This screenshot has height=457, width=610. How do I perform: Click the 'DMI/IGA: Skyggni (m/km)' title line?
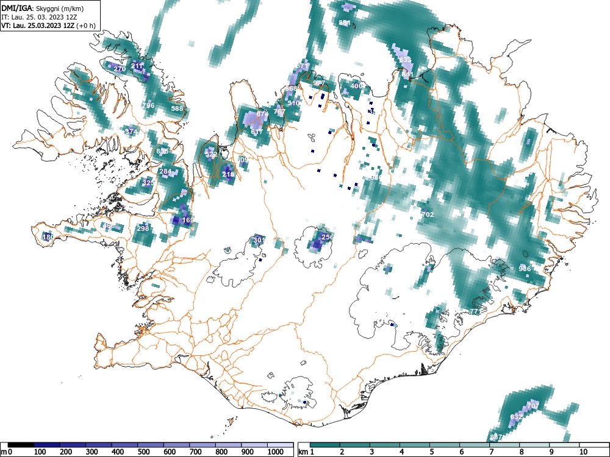pyautogui.click(x=43, y=8)
